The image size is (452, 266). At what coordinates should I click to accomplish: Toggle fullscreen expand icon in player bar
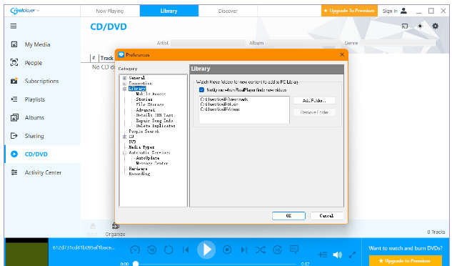pos(352,255)
